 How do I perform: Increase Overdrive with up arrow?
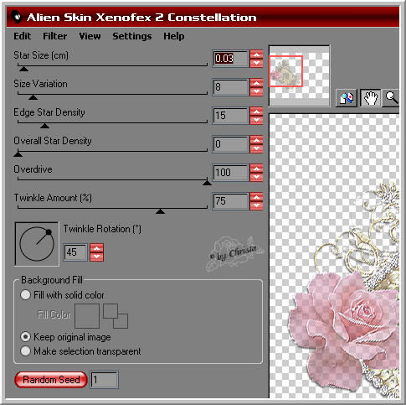tap(256, 169)
